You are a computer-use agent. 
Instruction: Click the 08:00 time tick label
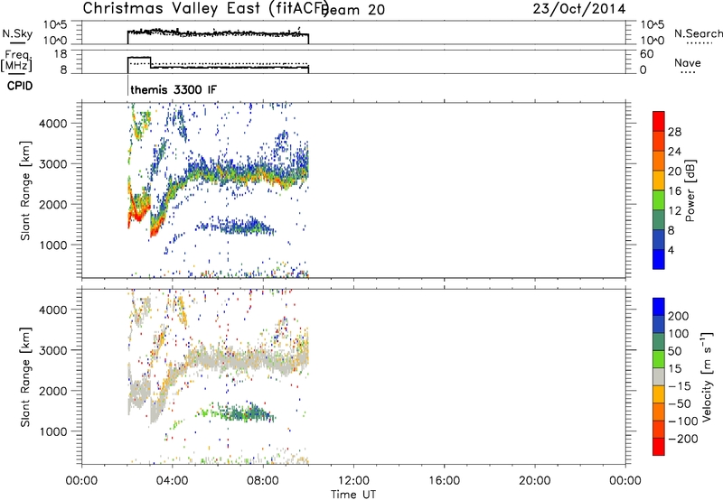(263, 481)
